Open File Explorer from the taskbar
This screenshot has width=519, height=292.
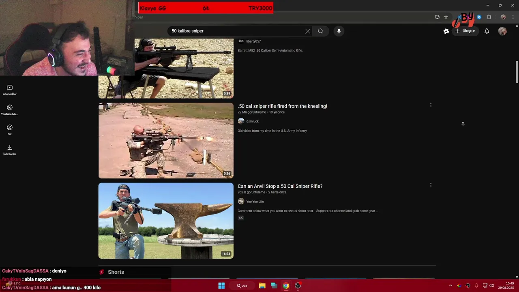point(262,286)
